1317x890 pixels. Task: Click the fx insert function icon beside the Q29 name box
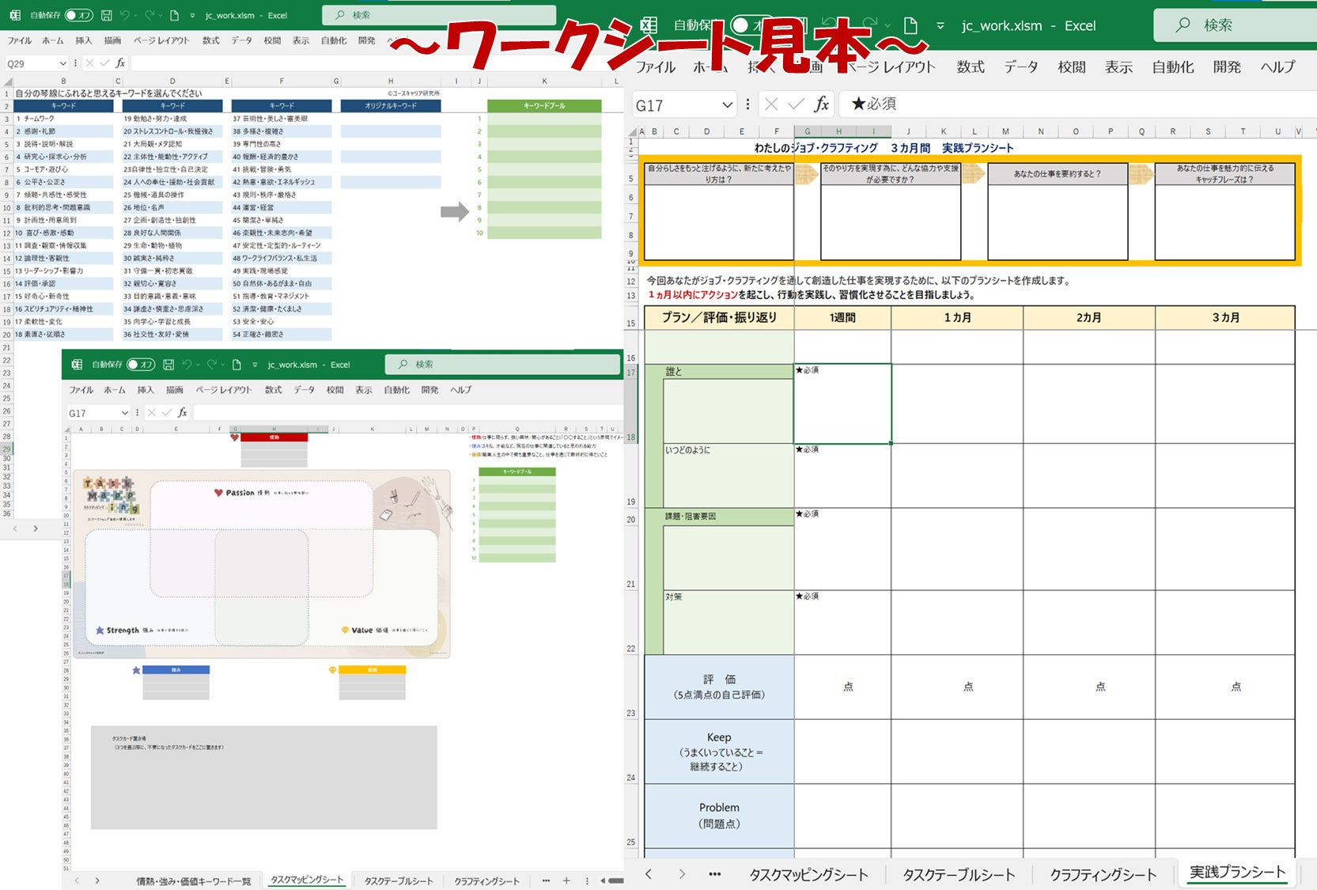click(x=120, y=63)
